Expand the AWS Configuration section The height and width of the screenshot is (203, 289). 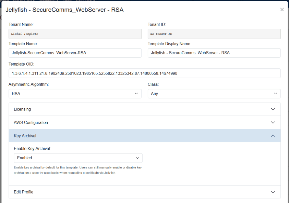click(x=145, y=122)
